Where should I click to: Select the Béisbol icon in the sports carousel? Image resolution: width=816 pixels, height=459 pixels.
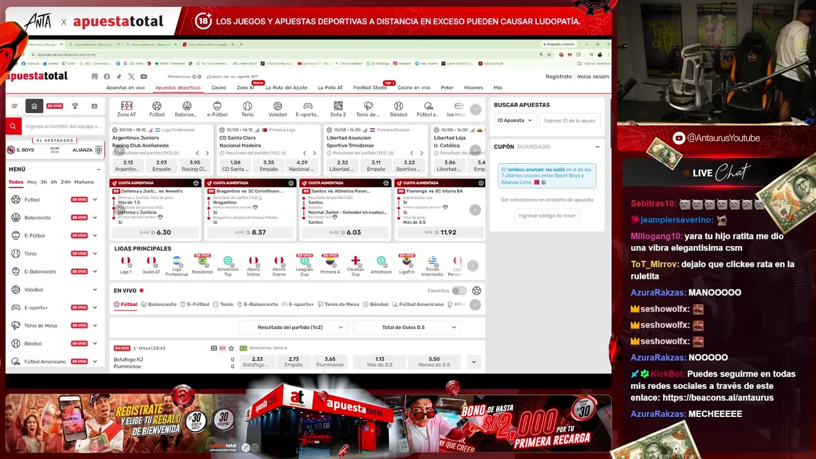(398, 106)
